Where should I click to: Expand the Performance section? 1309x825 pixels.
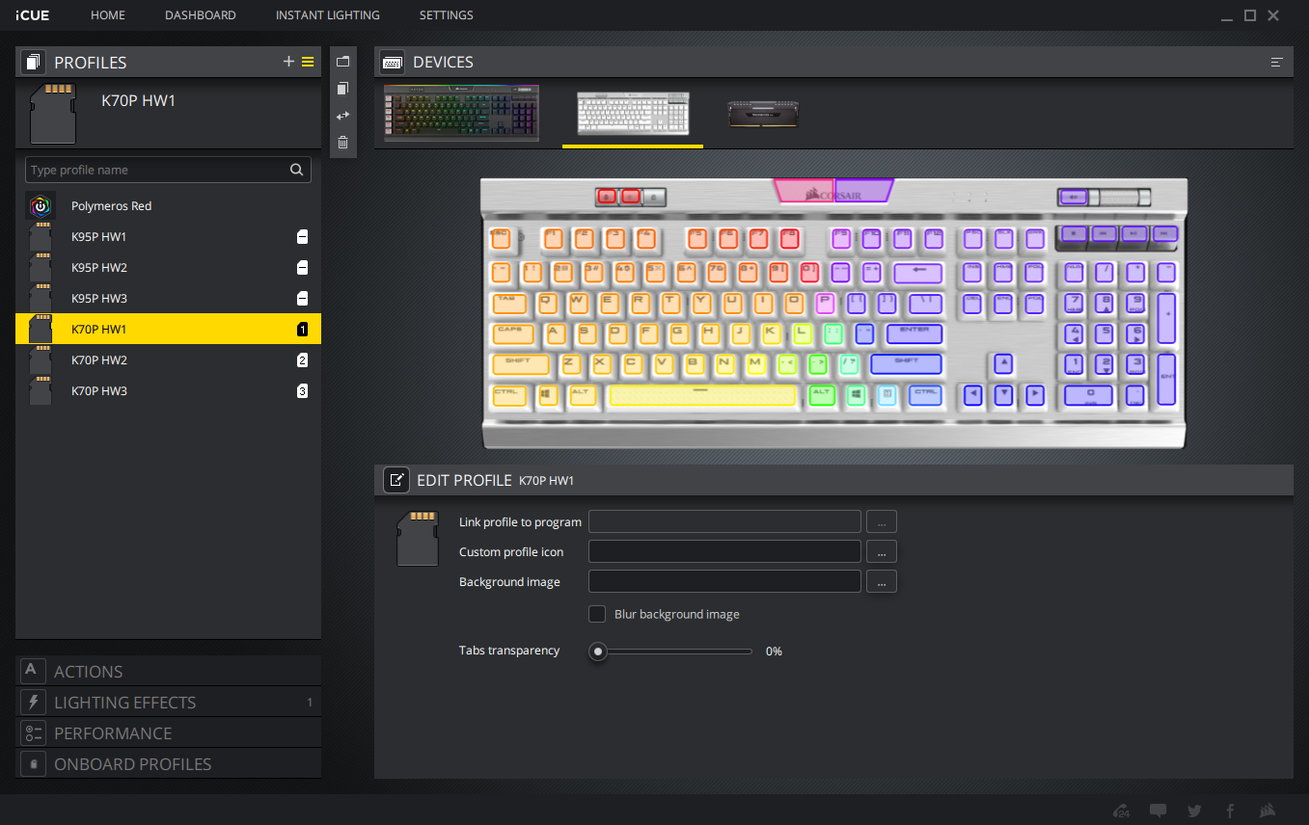coord(169,733)
